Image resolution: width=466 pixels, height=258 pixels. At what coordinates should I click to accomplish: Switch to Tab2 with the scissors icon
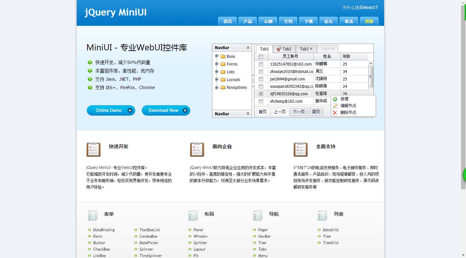coord(284,49)
